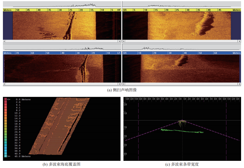Click the 40M label on the swath depth axis
244x168 pixels.
pyautogui.click(x=125, y=154)
